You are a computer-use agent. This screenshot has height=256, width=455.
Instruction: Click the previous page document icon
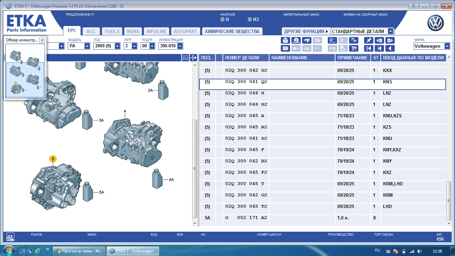coord(379,40)
